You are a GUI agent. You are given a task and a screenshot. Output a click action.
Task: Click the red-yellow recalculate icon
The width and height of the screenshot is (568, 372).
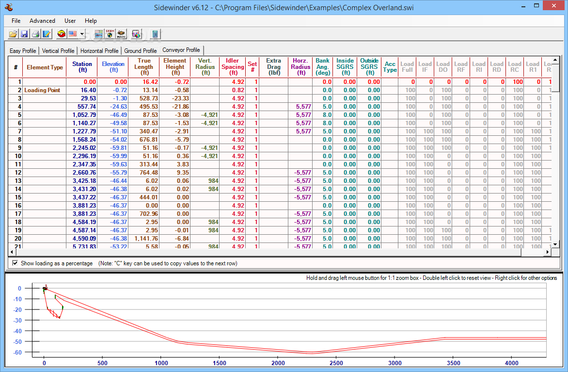click(62, 34)
